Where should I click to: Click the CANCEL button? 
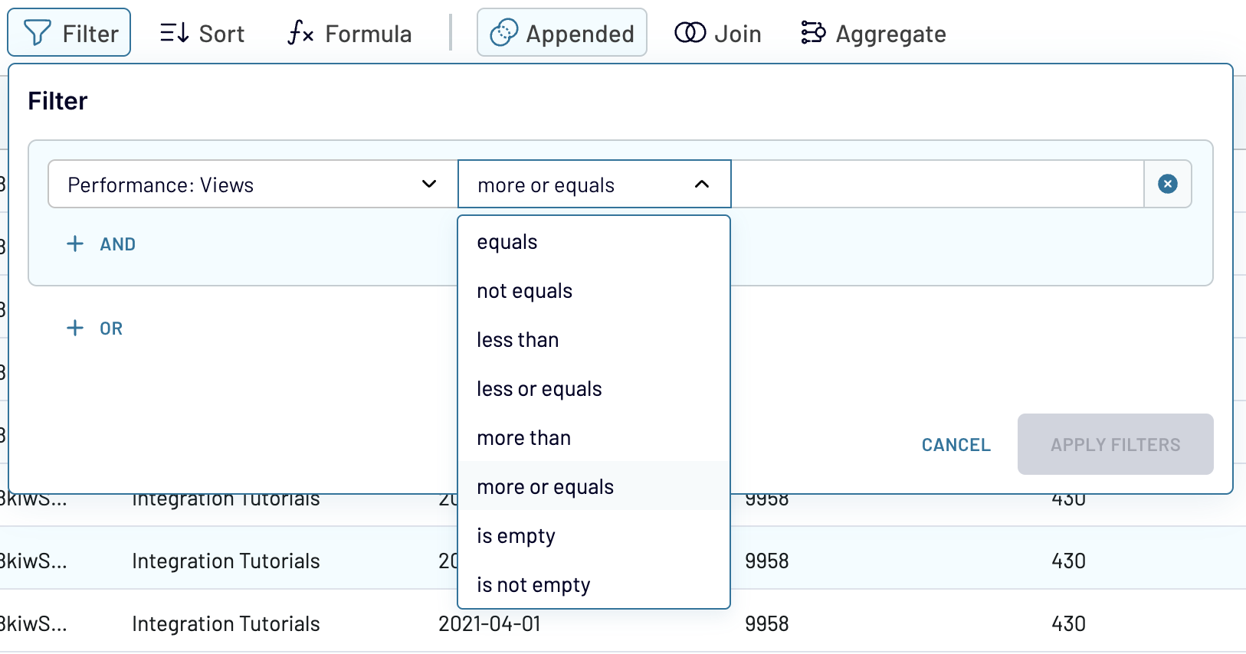click(956, 445)
